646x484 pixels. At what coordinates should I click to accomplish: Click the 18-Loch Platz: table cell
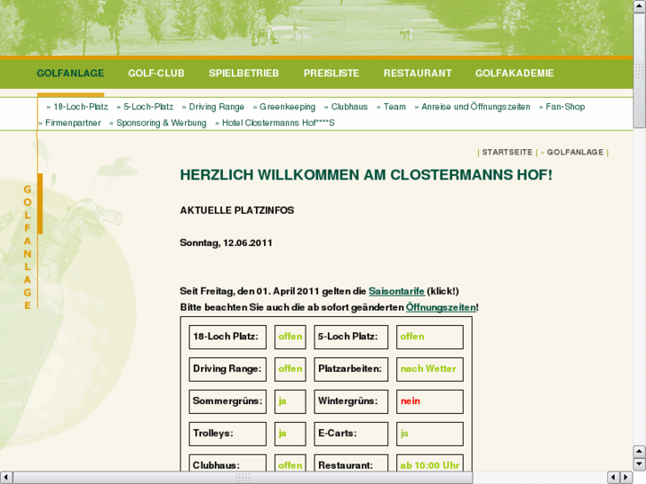227,337
